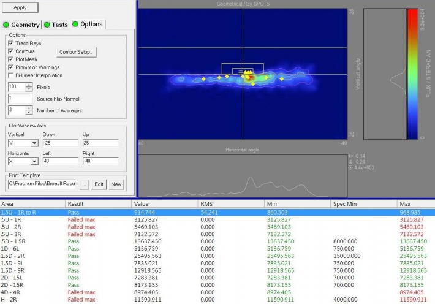The height and width of the screenshot is (304, 435).
Task: Disable the Trace Rays checkbox
Action: click(10, 44)
